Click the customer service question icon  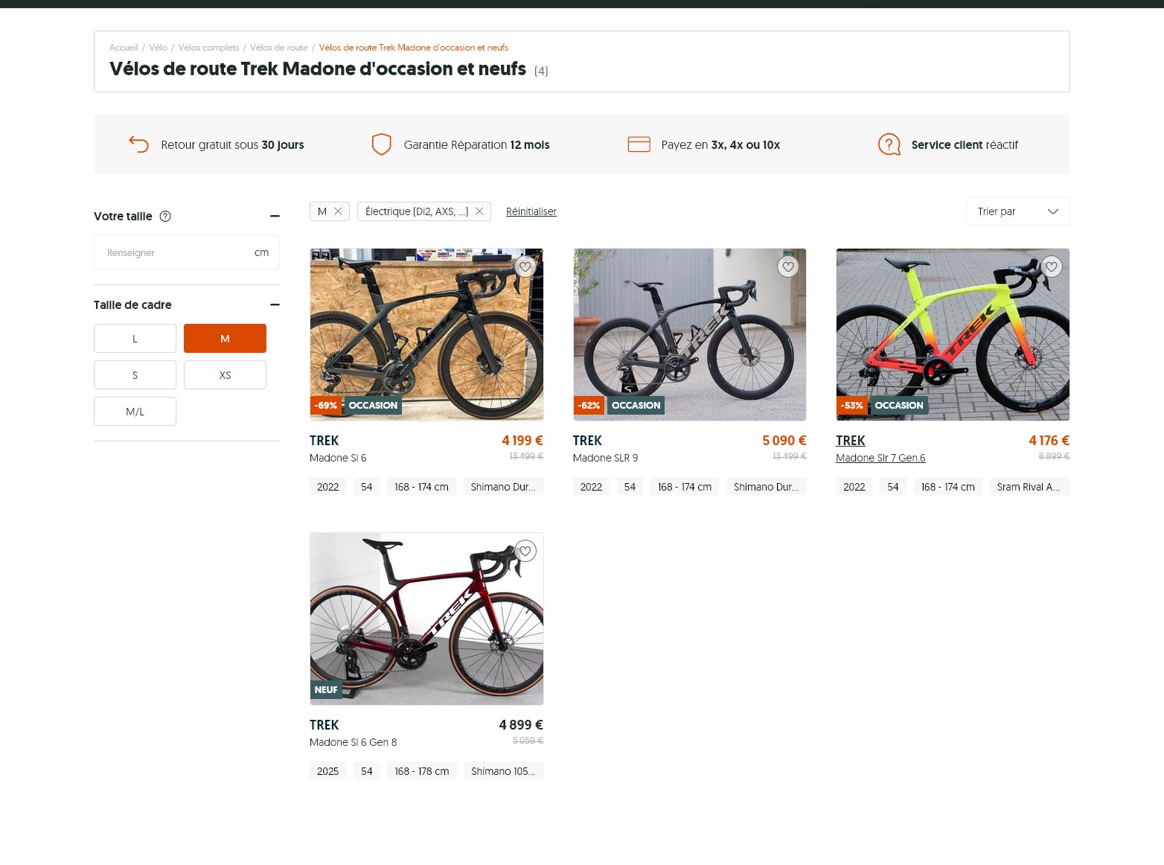click(889, 144)
